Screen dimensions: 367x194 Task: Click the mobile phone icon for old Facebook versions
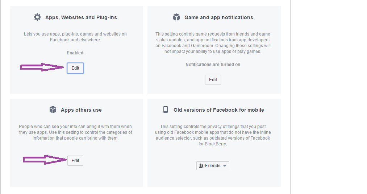pyautogui.click(x=166, y=110)
